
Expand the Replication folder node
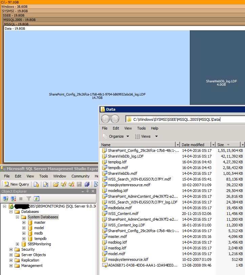point(11,260)
